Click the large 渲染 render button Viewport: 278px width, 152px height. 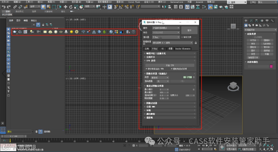point(189,30)
